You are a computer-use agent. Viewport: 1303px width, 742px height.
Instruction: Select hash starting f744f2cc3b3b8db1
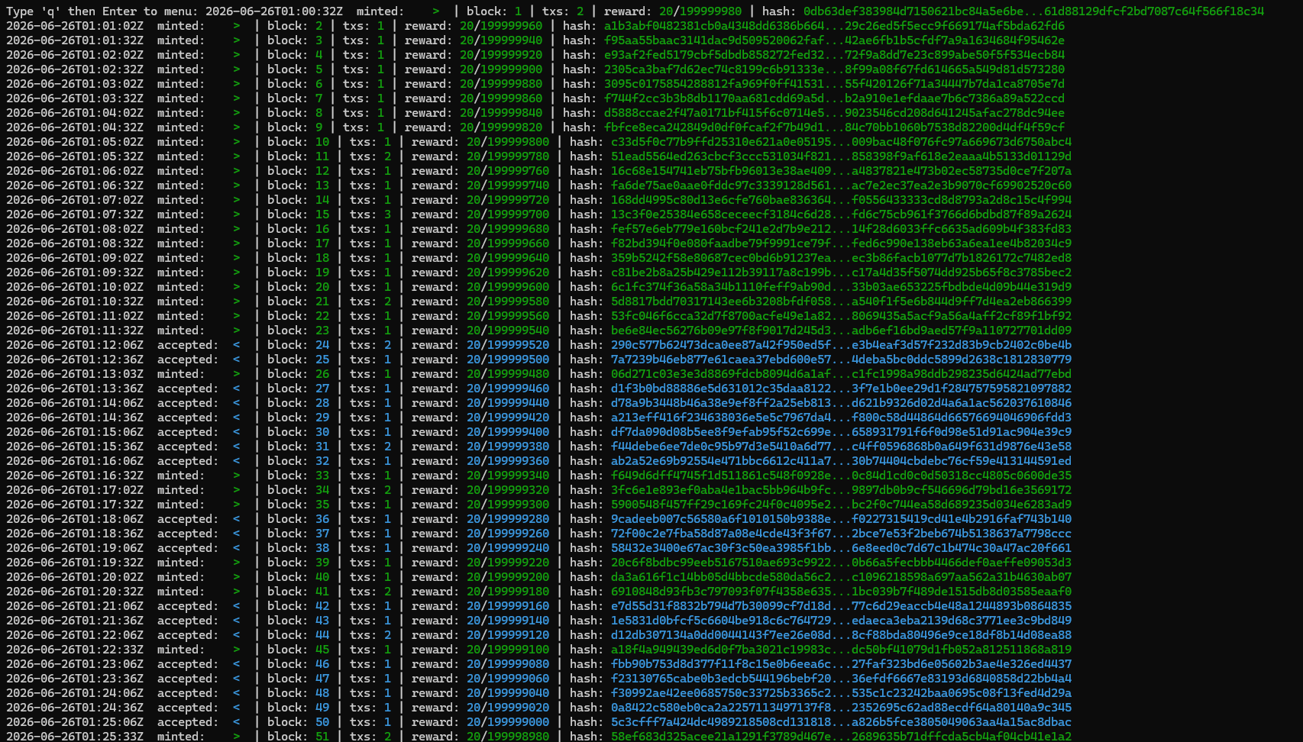[834, 98]
